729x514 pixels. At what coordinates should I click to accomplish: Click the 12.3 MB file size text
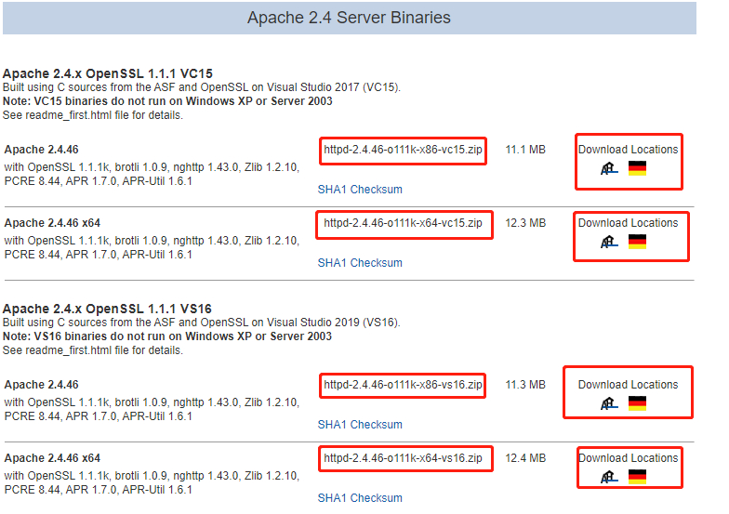coord(525,223)
